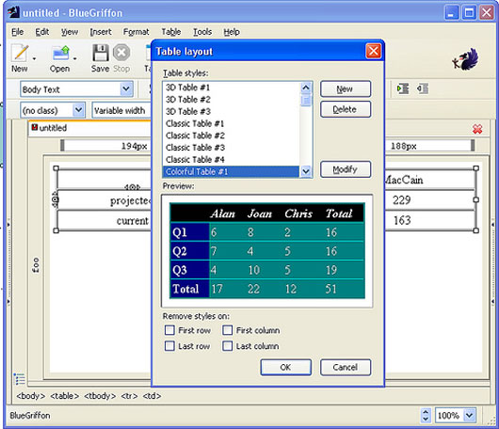Confirm the dialog with OK
Viewport: 499px width, 429px height.
tap(286, 367)
